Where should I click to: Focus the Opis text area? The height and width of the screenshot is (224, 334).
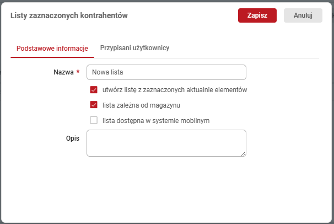(x=166, y=143)
